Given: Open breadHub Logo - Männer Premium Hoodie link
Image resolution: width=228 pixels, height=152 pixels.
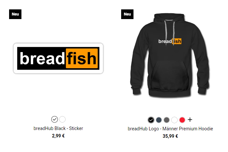Looking at the screenshot, I should pos(170,129).
